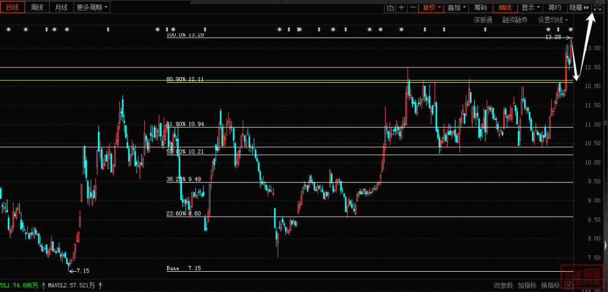Image resolution: width=608 pixels, height=292 pixels.
Task: Switch to the 周线 weekly tab
Action: coord(37,7)
